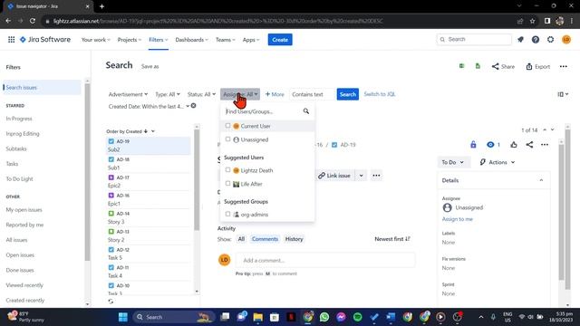Screen dimensions: 580x326
Task: Open in Google Sheets icon
Action: click(x=478, y=66)
